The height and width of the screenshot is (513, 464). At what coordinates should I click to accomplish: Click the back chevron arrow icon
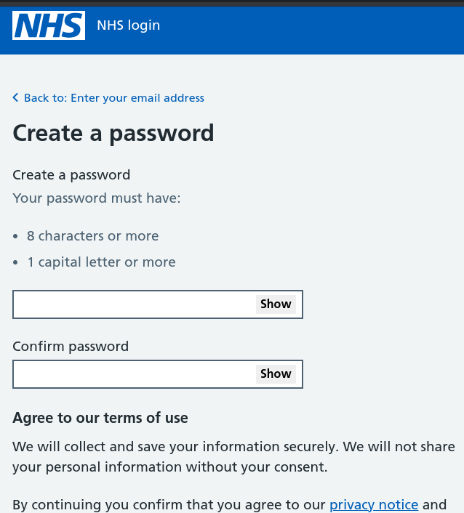16,98
